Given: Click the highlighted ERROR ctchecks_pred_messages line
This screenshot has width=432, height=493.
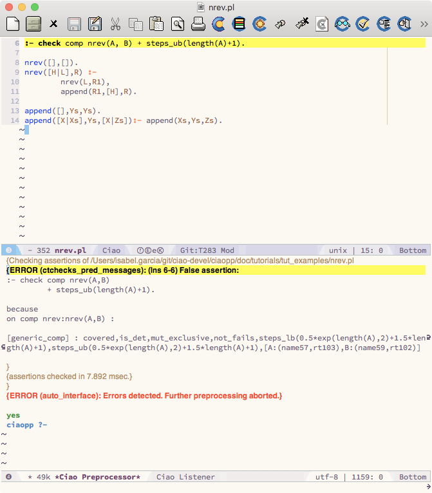Looking at the screenshot, I should click(122, 270).
